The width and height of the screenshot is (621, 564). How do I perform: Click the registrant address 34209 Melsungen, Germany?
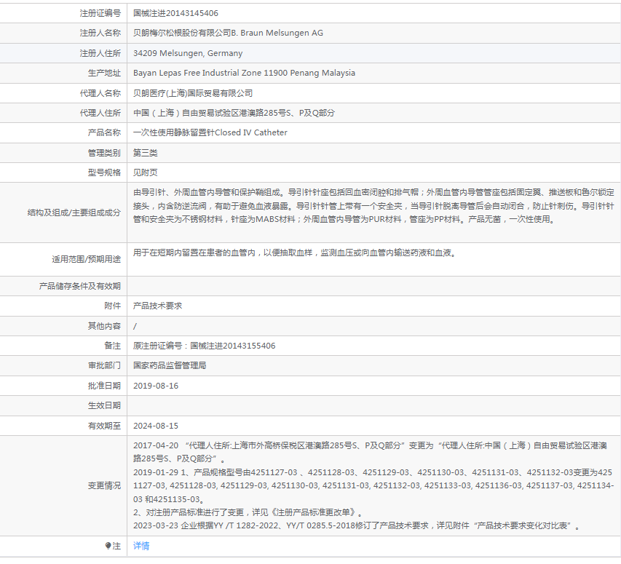tap(188, 53)
